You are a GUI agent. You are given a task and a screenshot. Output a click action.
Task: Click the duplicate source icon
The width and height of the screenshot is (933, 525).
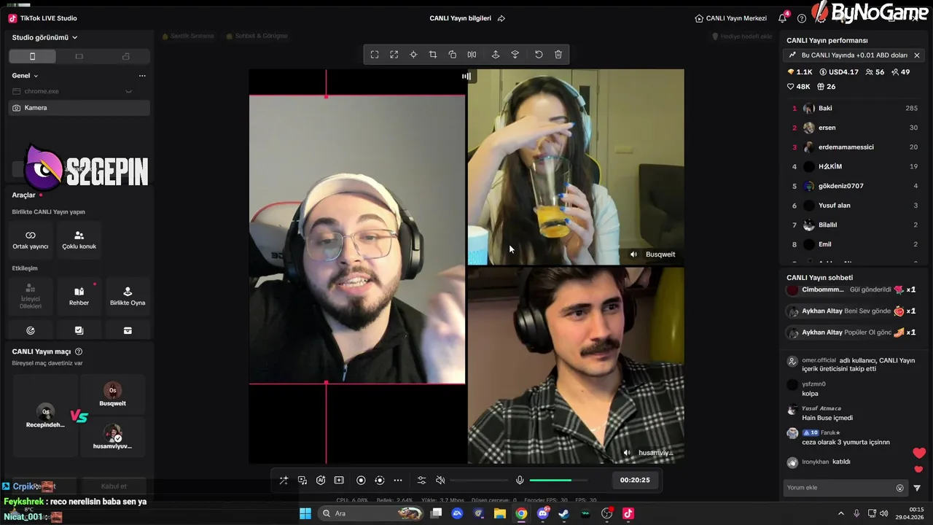(x=453, y=55)
